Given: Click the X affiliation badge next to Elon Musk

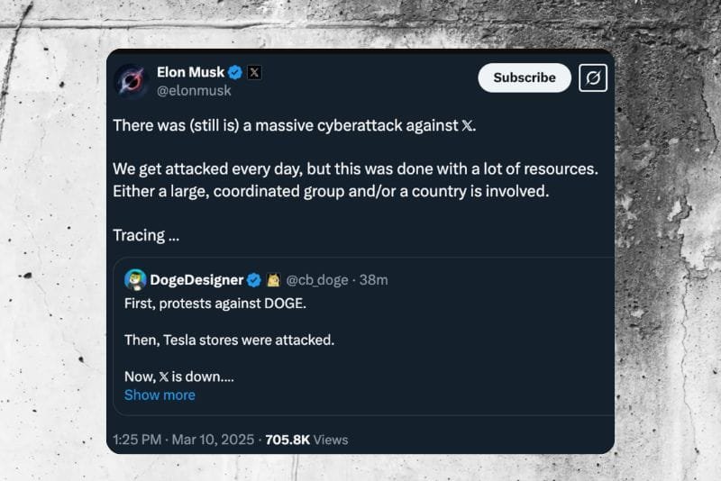Looking at the screenshot, I should [254, 72].
